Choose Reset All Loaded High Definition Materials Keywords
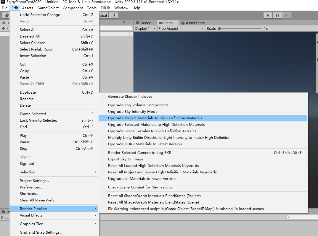 [203, 166]
